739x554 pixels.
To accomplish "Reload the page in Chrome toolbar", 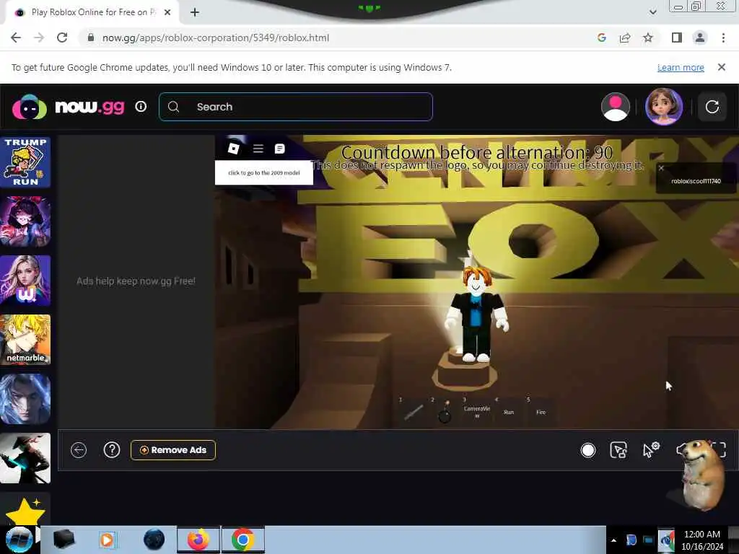I will (x=62, y=38).
